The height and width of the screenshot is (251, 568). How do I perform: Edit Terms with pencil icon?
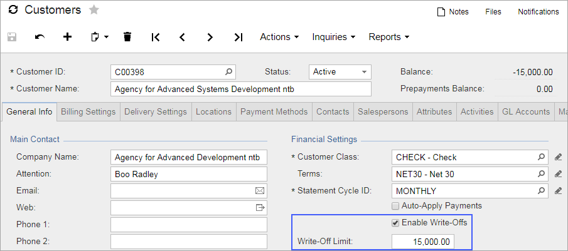(558, 174)
